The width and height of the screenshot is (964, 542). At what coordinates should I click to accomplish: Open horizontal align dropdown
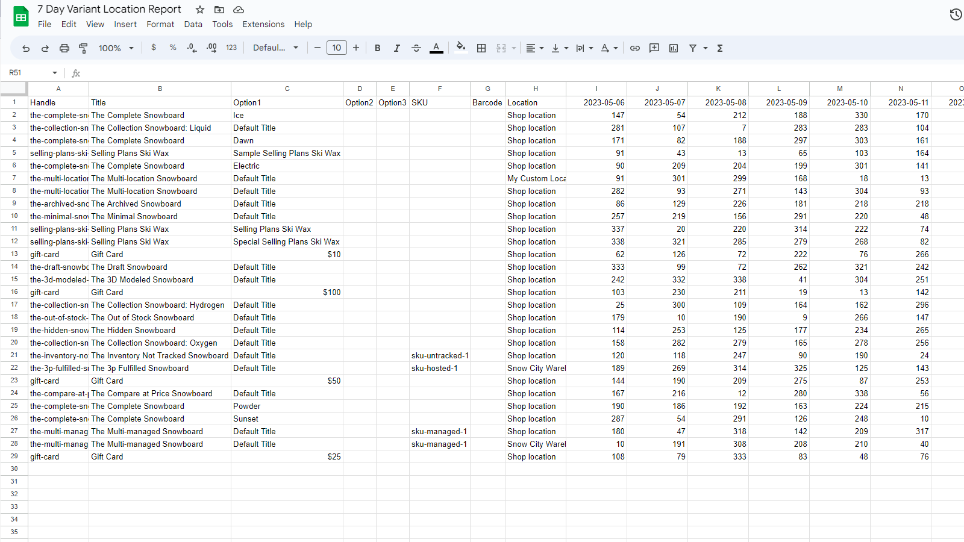click(534, 48)
